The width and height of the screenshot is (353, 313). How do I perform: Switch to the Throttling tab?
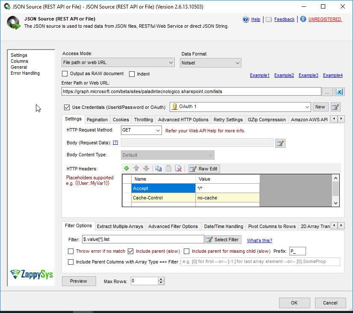click(144, 120)
